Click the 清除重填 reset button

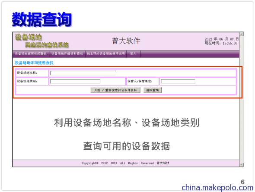coord(153,90)
